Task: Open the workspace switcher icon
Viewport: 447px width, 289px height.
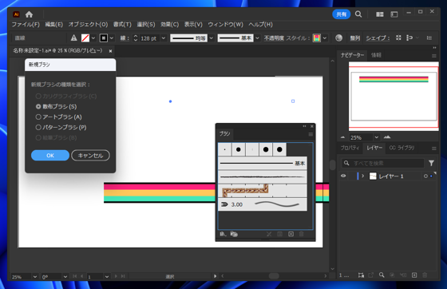Action: 394,14
